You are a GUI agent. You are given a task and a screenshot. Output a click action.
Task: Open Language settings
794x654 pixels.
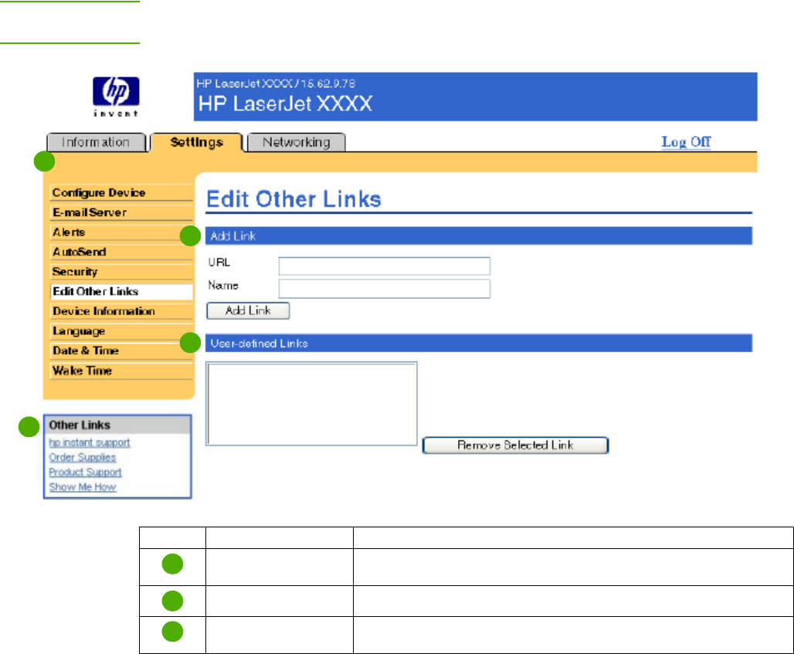coord(121,331)
